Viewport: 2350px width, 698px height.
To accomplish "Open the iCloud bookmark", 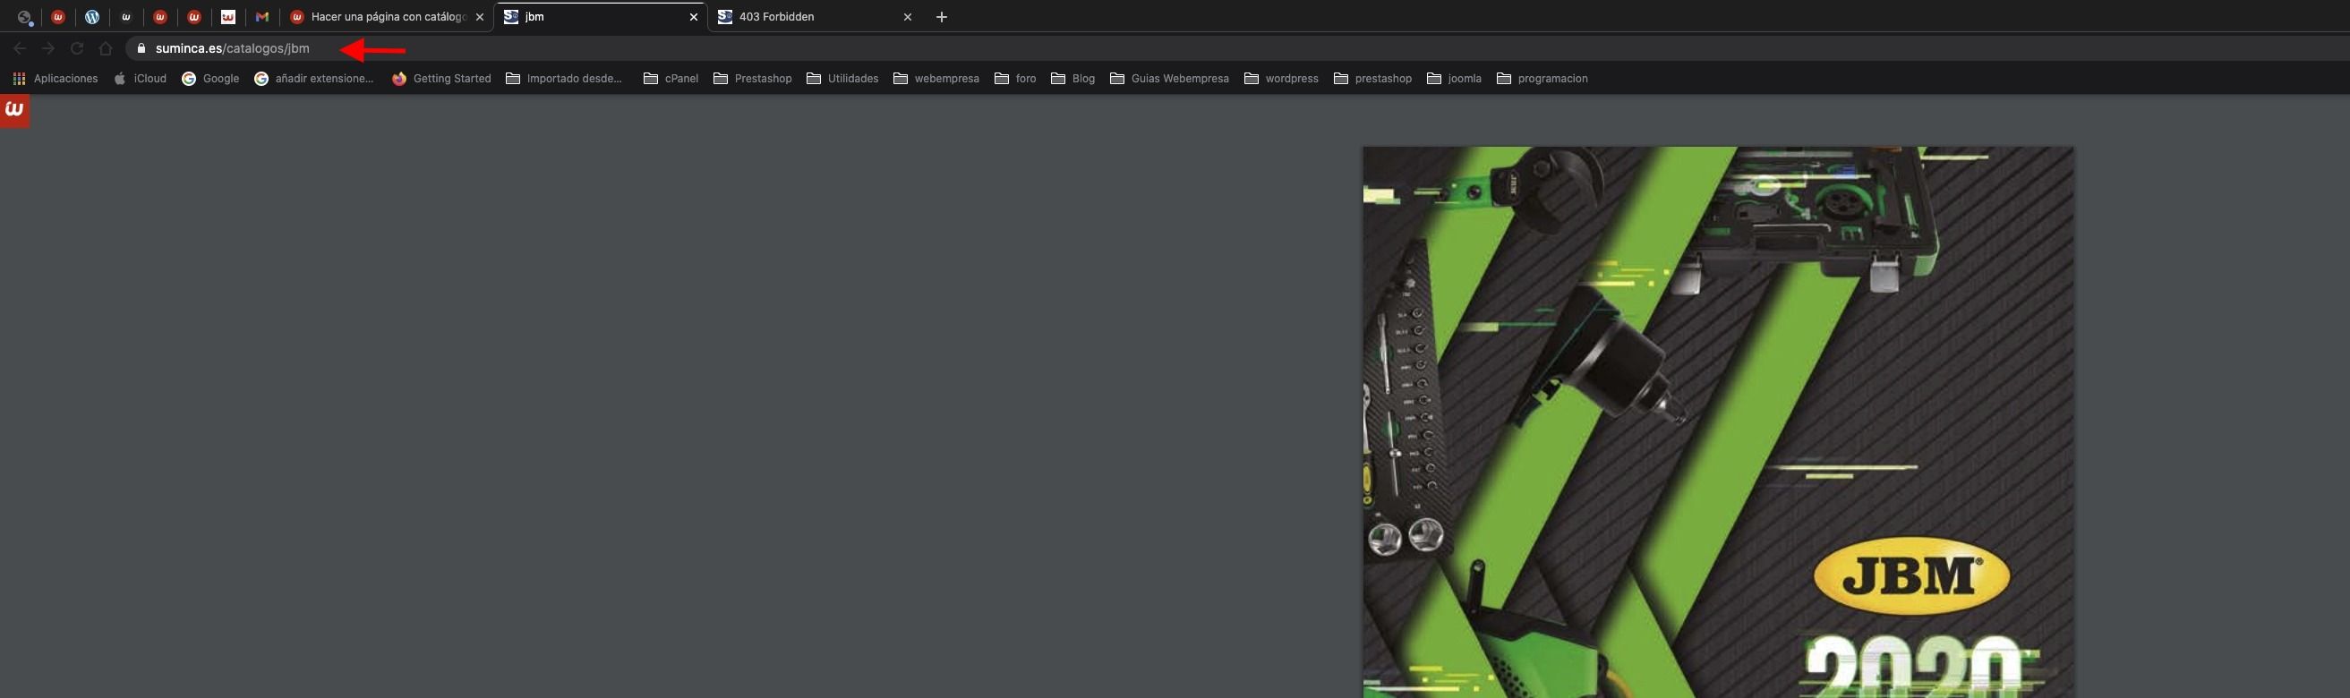I will click(140, 79).
